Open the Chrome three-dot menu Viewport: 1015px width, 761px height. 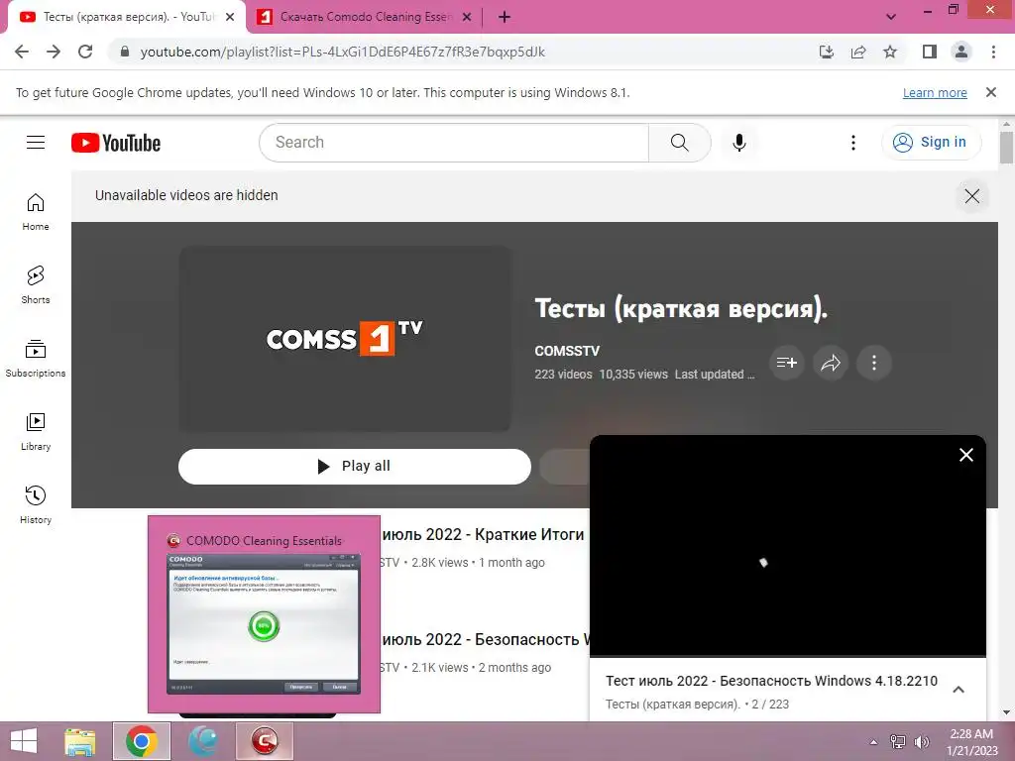pyautogui.click(x=993, y=52)
